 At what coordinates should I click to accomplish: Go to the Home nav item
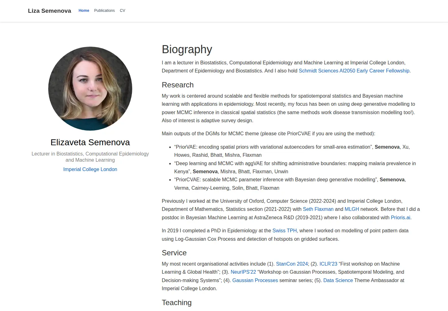coord(84,11)
